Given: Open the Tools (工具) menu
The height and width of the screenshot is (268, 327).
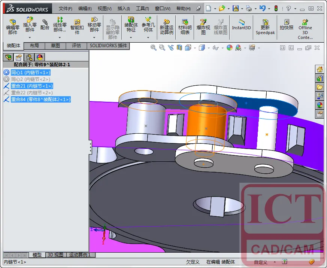Looking at the screenshot, I should tap(142, 9).
